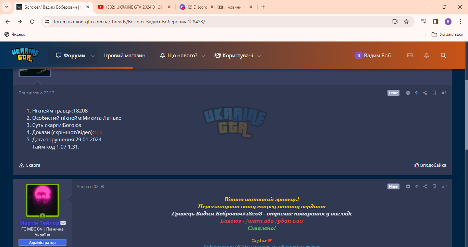Report post via Скарга link
468x247 pixels.
pyautogui.click(x=30, y=165)
